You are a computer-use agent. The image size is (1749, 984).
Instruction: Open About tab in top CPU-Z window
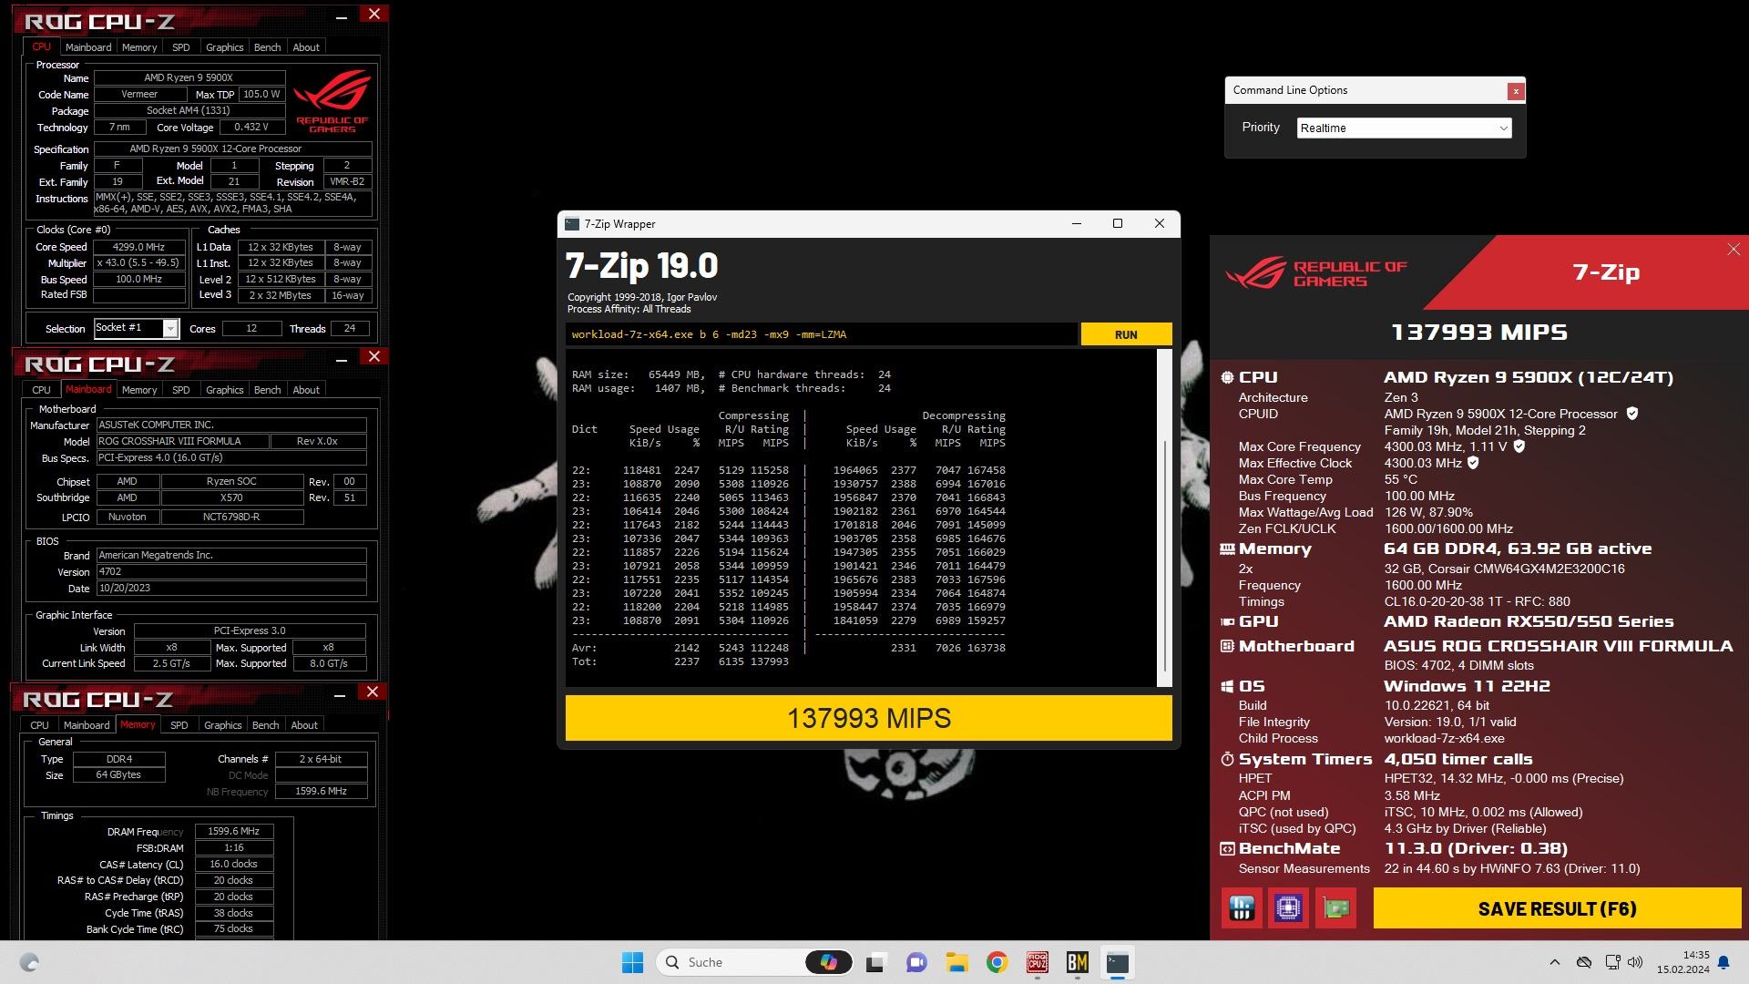pos(306,47)
